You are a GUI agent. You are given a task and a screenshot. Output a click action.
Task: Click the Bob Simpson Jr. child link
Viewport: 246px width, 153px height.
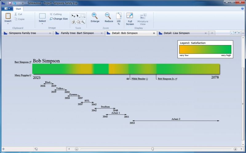166,79
